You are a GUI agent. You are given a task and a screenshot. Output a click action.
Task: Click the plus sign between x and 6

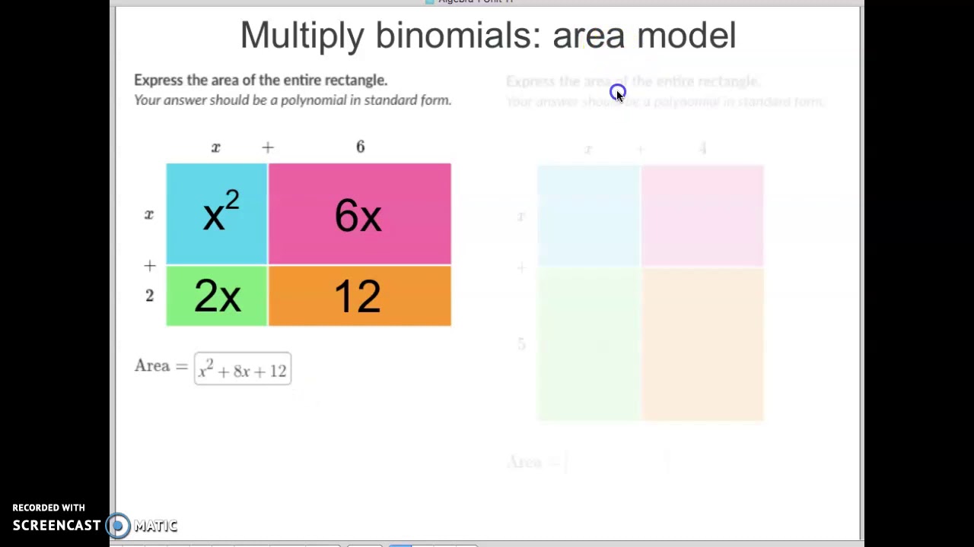coord(268,147)
